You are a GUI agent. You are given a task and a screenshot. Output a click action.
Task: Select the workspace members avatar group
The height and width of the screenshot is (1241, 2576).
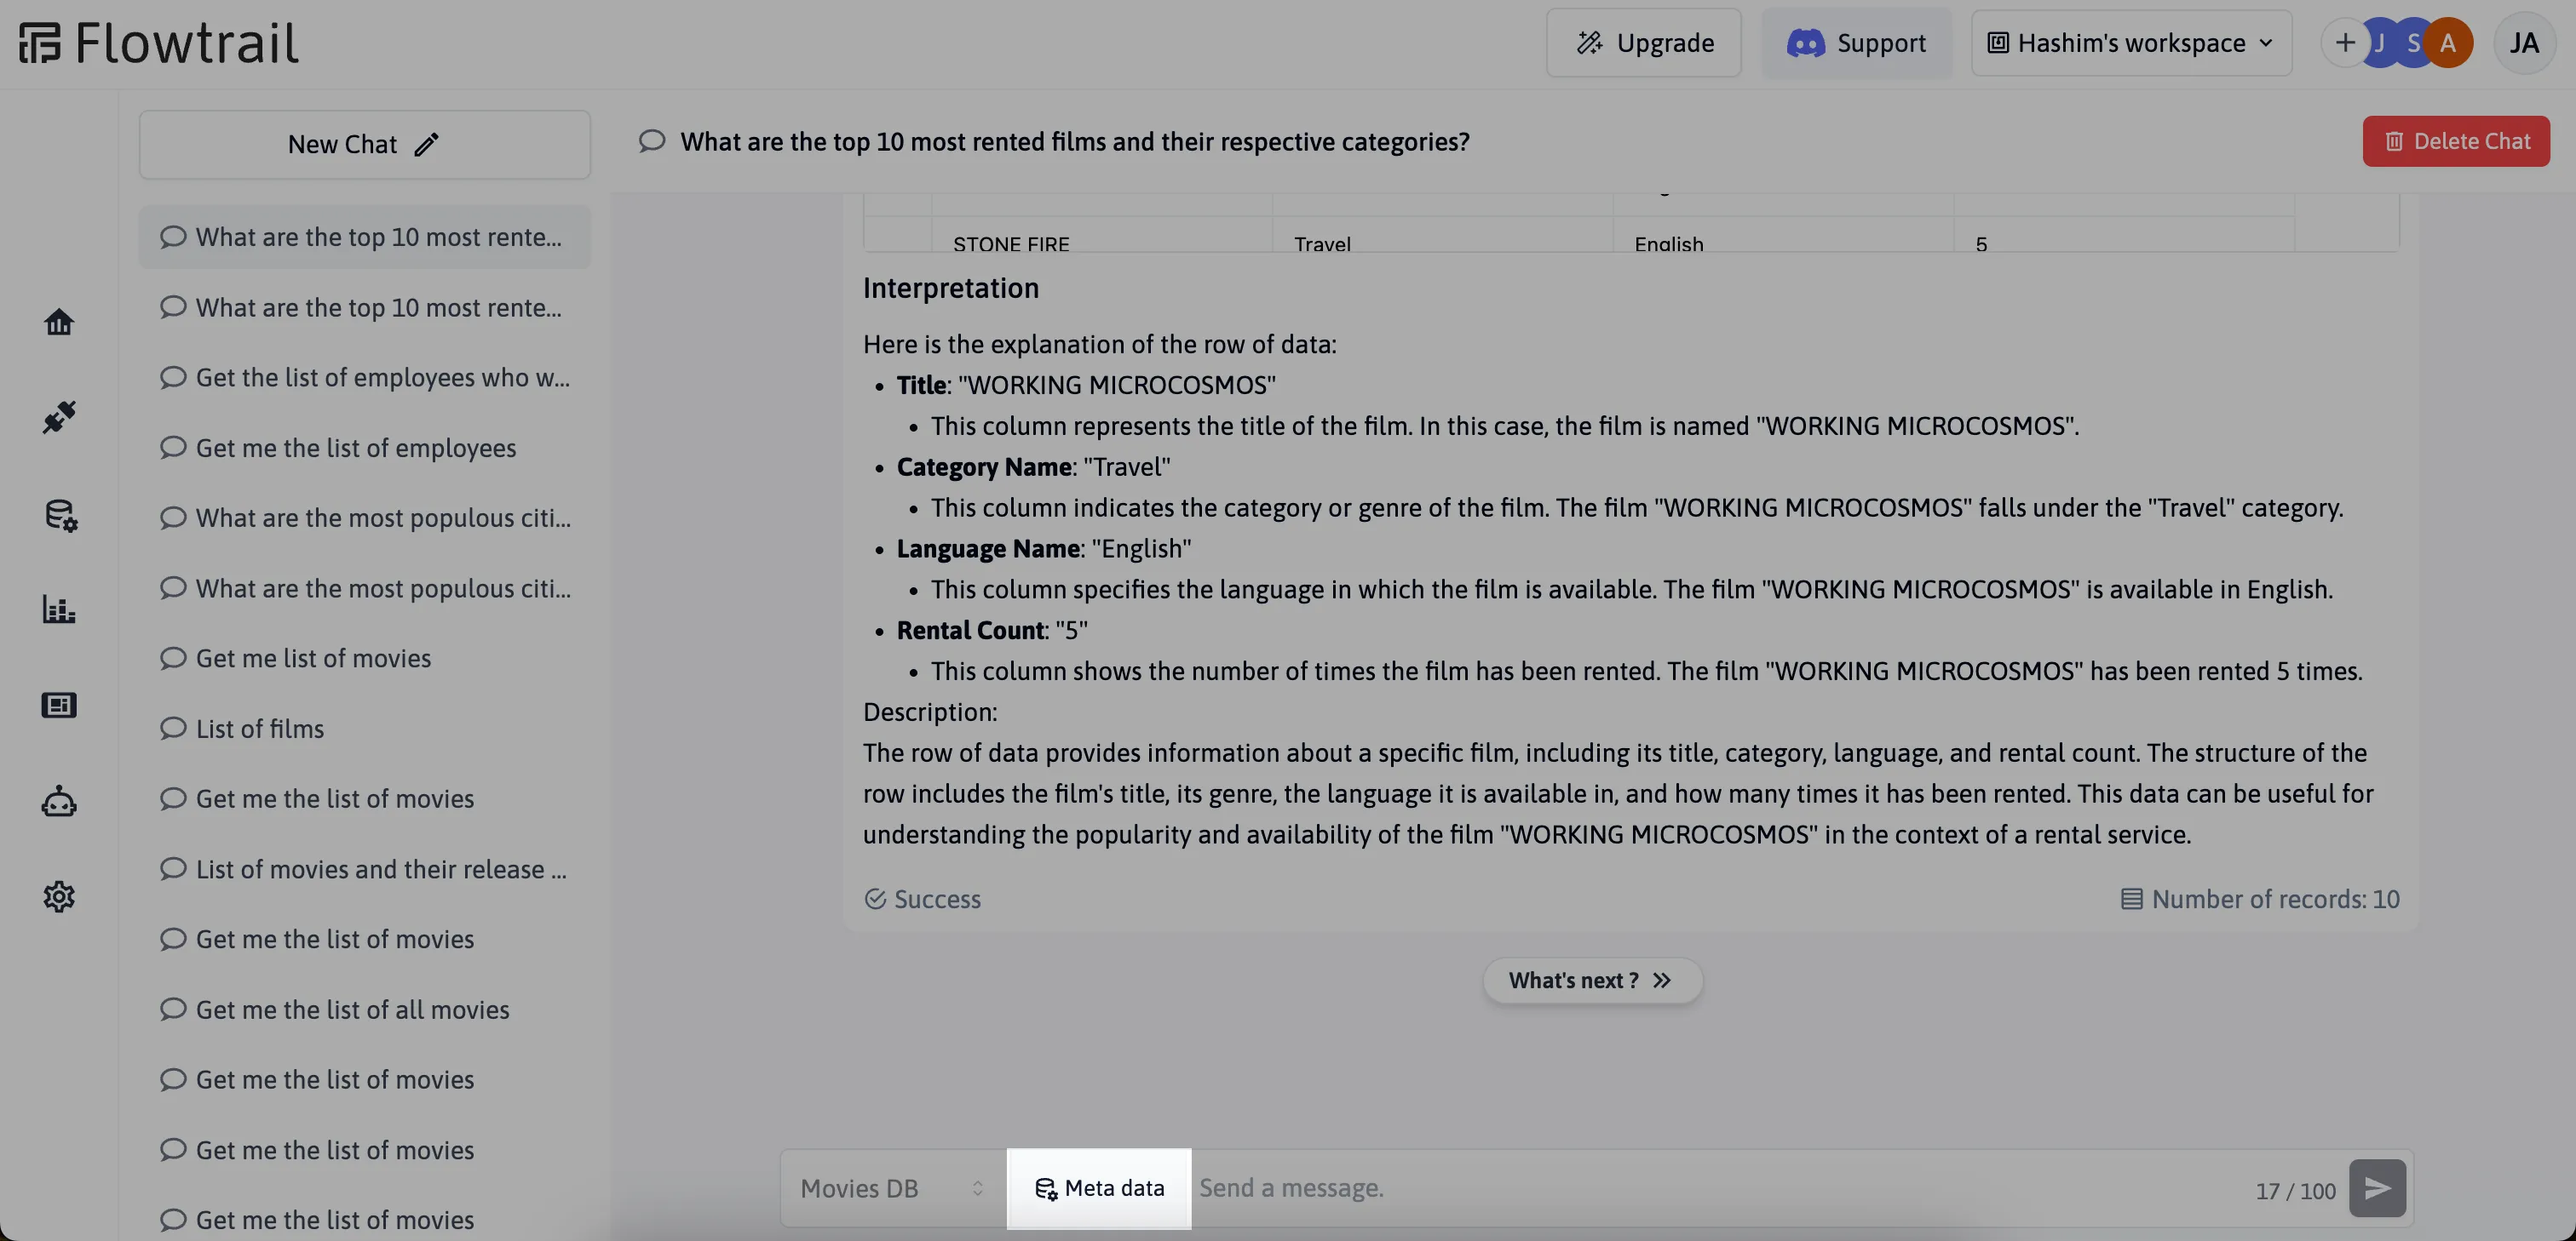2405,43
